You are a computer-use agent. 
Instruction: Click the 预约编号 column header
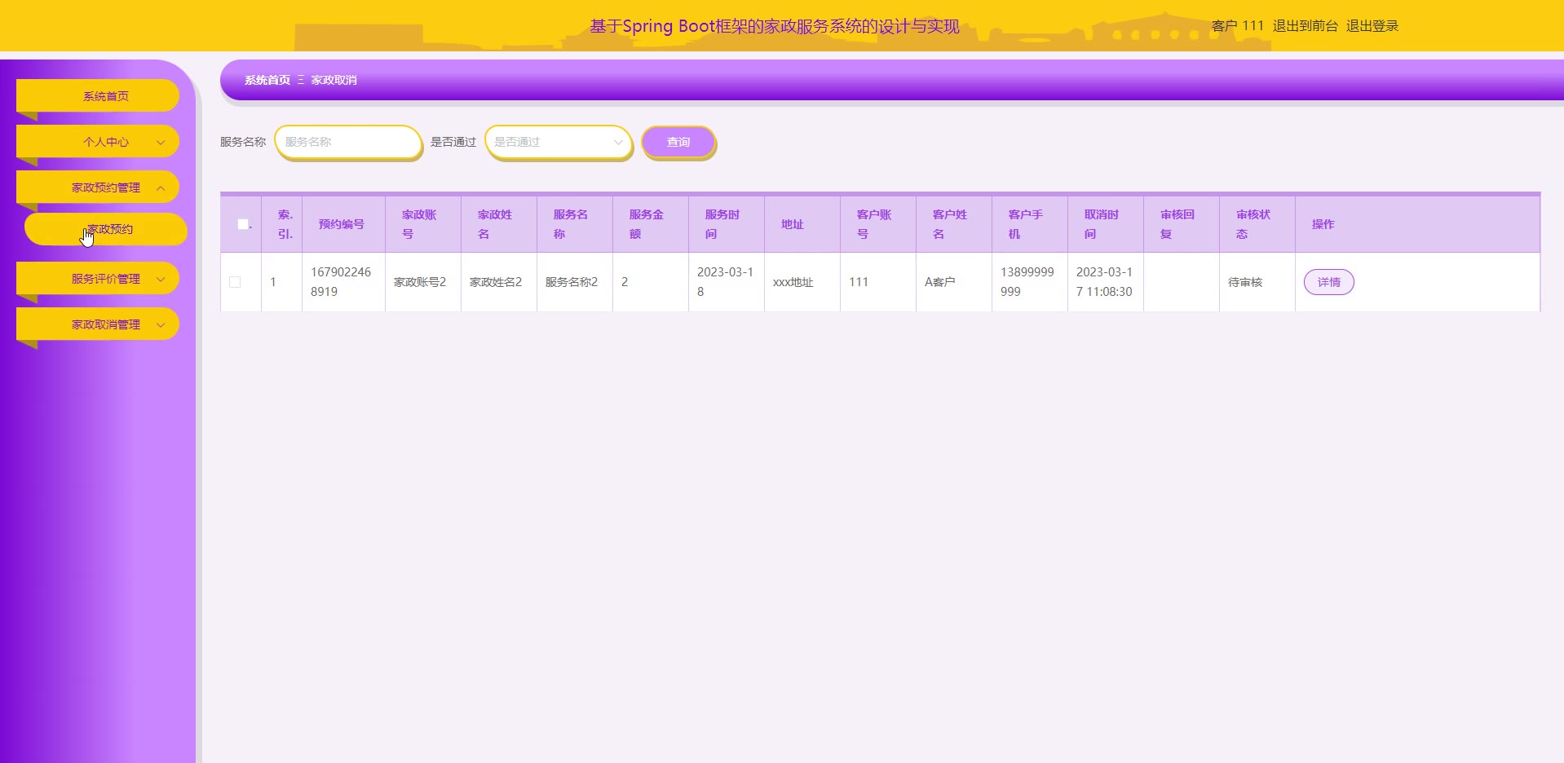pos(342,224)
